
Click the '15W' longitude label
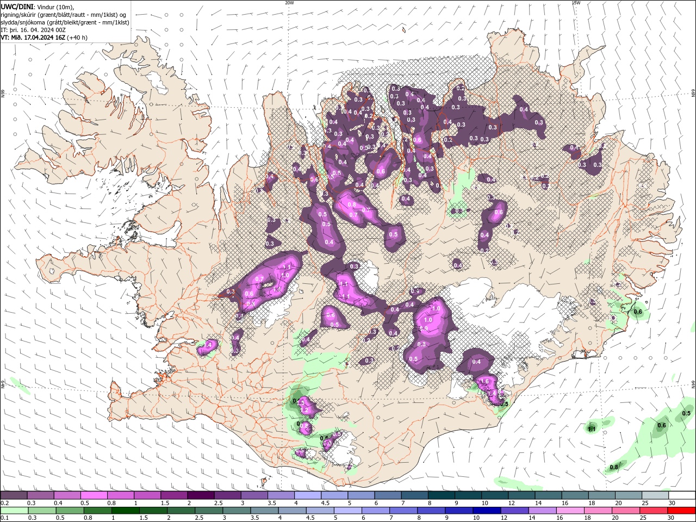pyautogui.click(x=576, y=3)
